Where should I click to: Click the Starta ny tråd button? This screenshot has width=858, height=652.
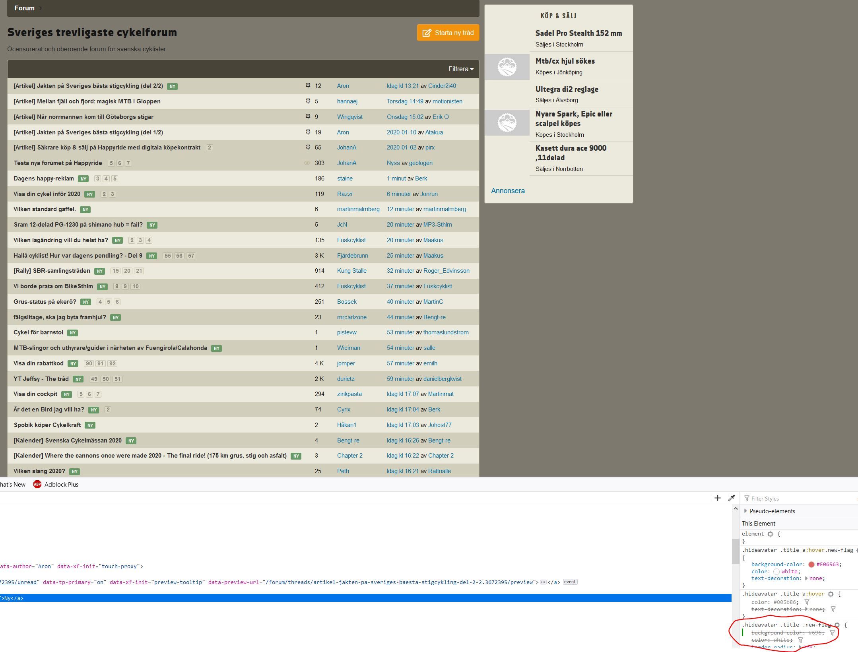click(448, 33)
